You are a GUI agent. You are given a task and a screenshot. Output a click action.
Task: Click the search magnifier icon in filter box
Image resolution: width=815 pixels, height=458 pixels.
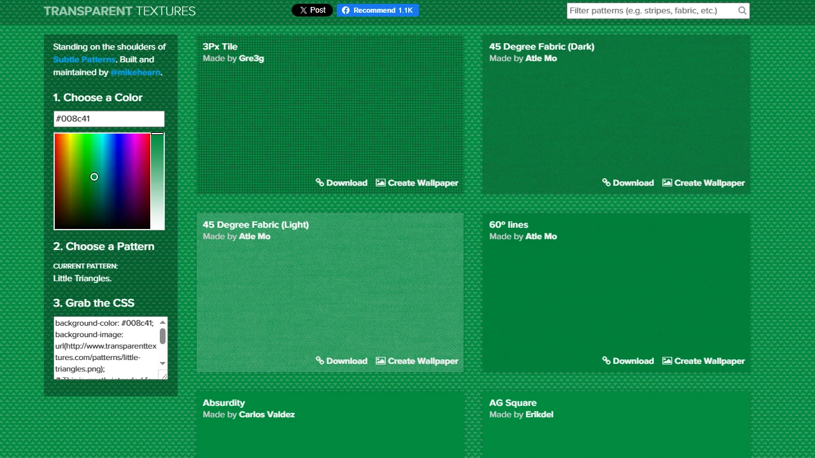click(742, 11)
